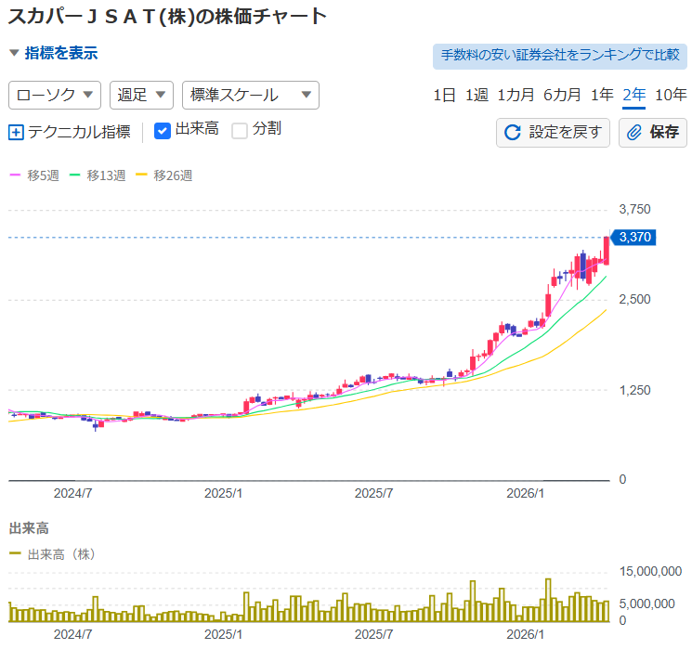692x649 pixels.
Task: Select the 10年 period tab
Action: [x=671, y=95]
